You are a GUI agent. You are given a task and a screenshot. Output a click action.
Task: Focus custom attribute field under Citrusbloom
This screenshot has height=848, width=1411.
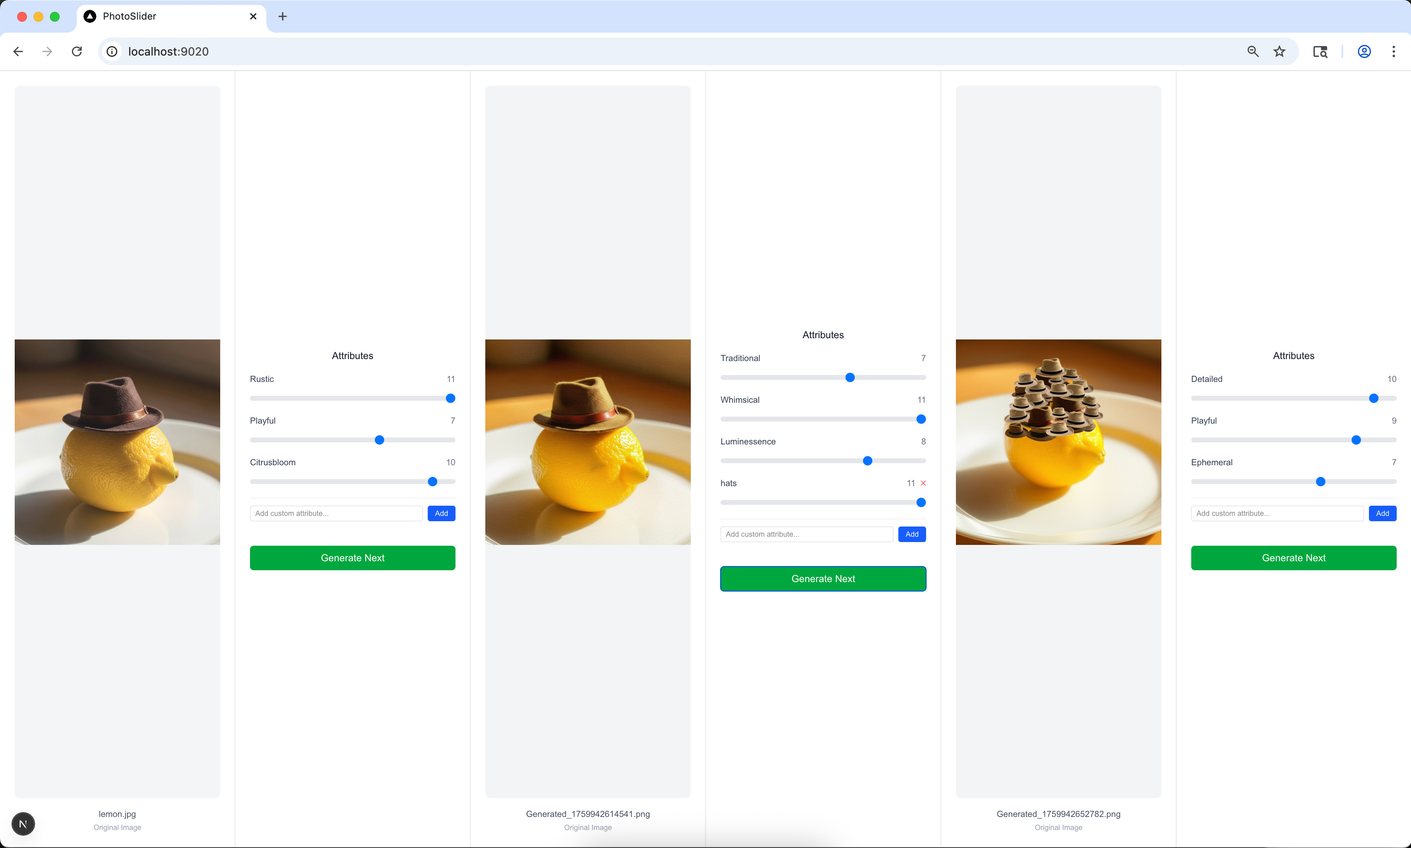click(335, 513)
